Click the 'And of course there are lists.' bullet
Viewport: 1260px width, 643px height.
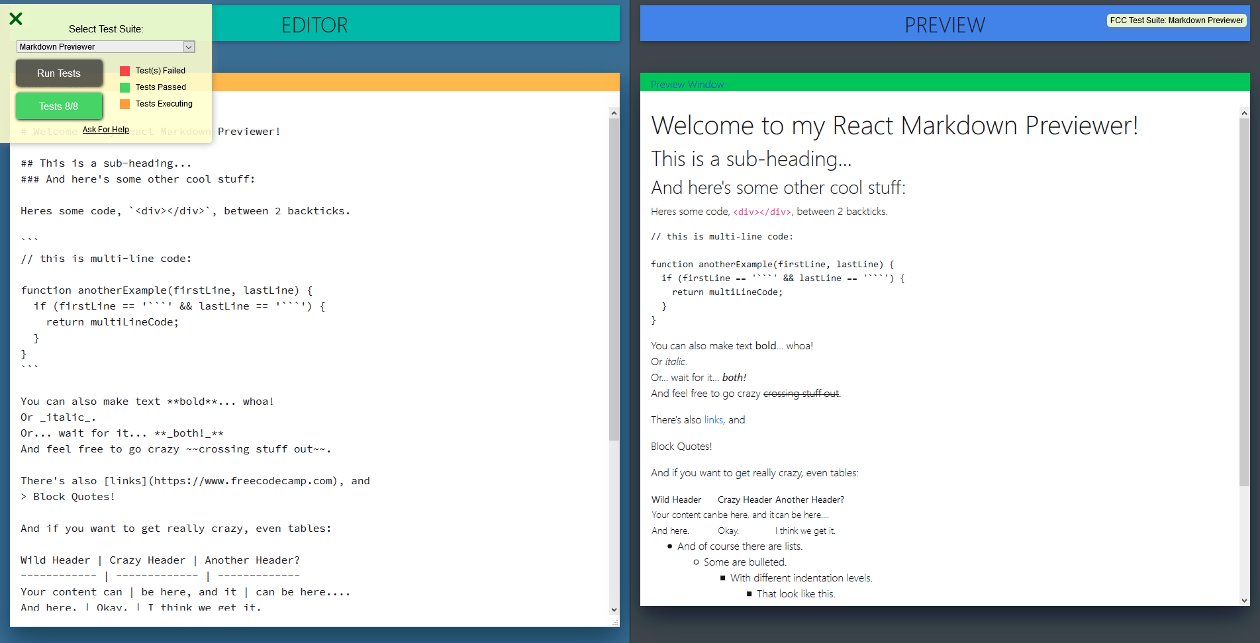(x=740, y=546)
